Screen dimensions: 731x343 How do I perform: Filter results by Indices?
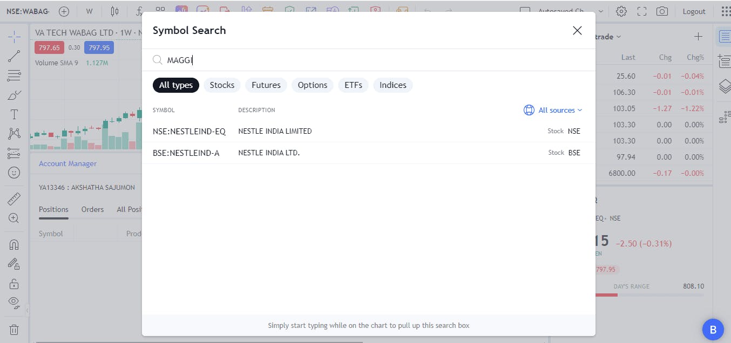click(x=393, y=85)
